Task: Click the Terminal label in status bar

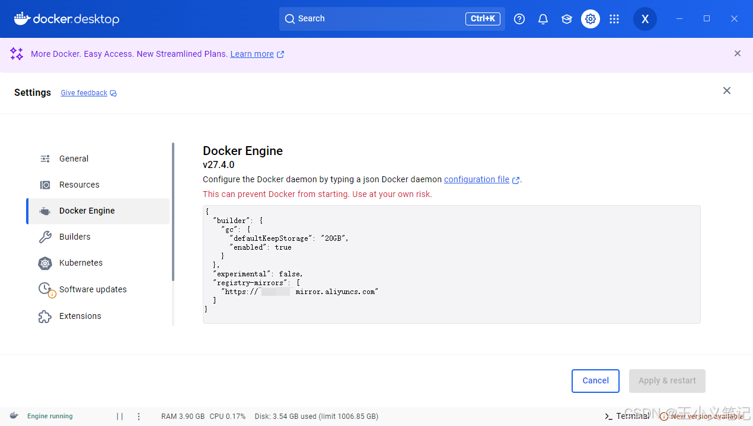Action: click(633, 417)
